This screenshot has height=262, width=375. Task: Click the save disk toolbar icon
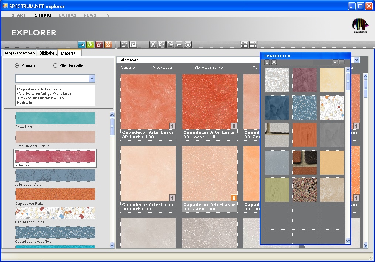tap(133, 45)
